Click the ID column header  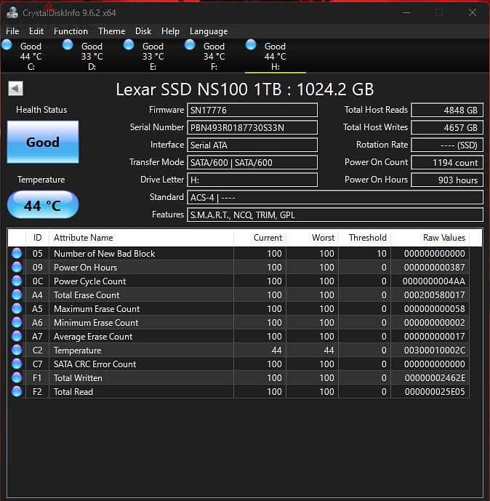(x=37, y=238)
